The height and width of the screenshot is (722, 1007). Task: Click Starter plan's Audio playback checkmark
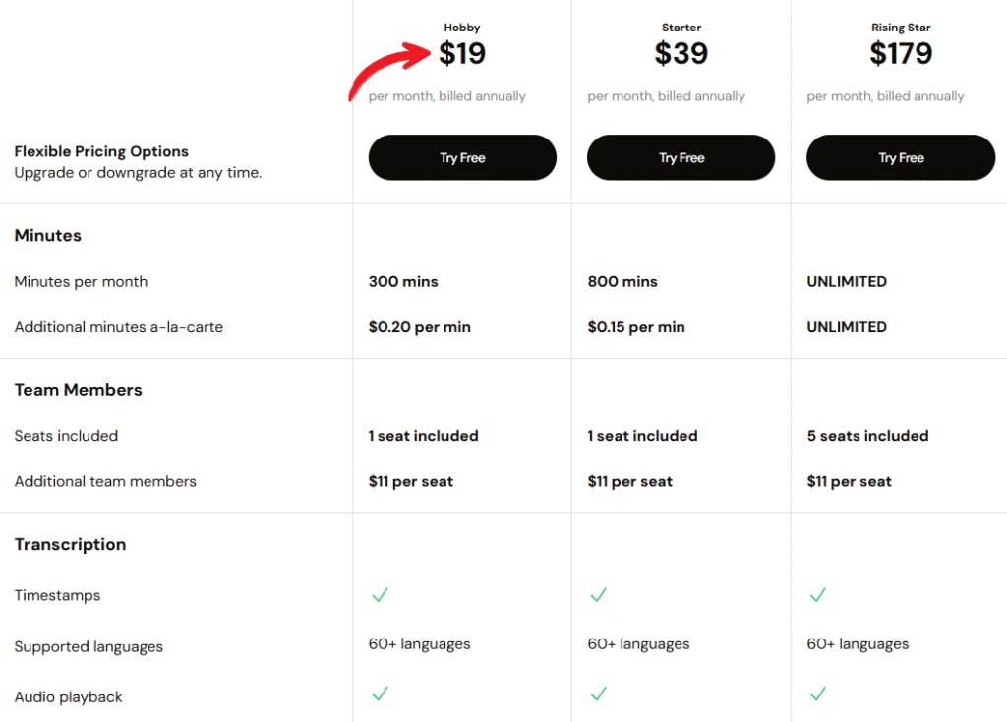click(x=599, y=694)
